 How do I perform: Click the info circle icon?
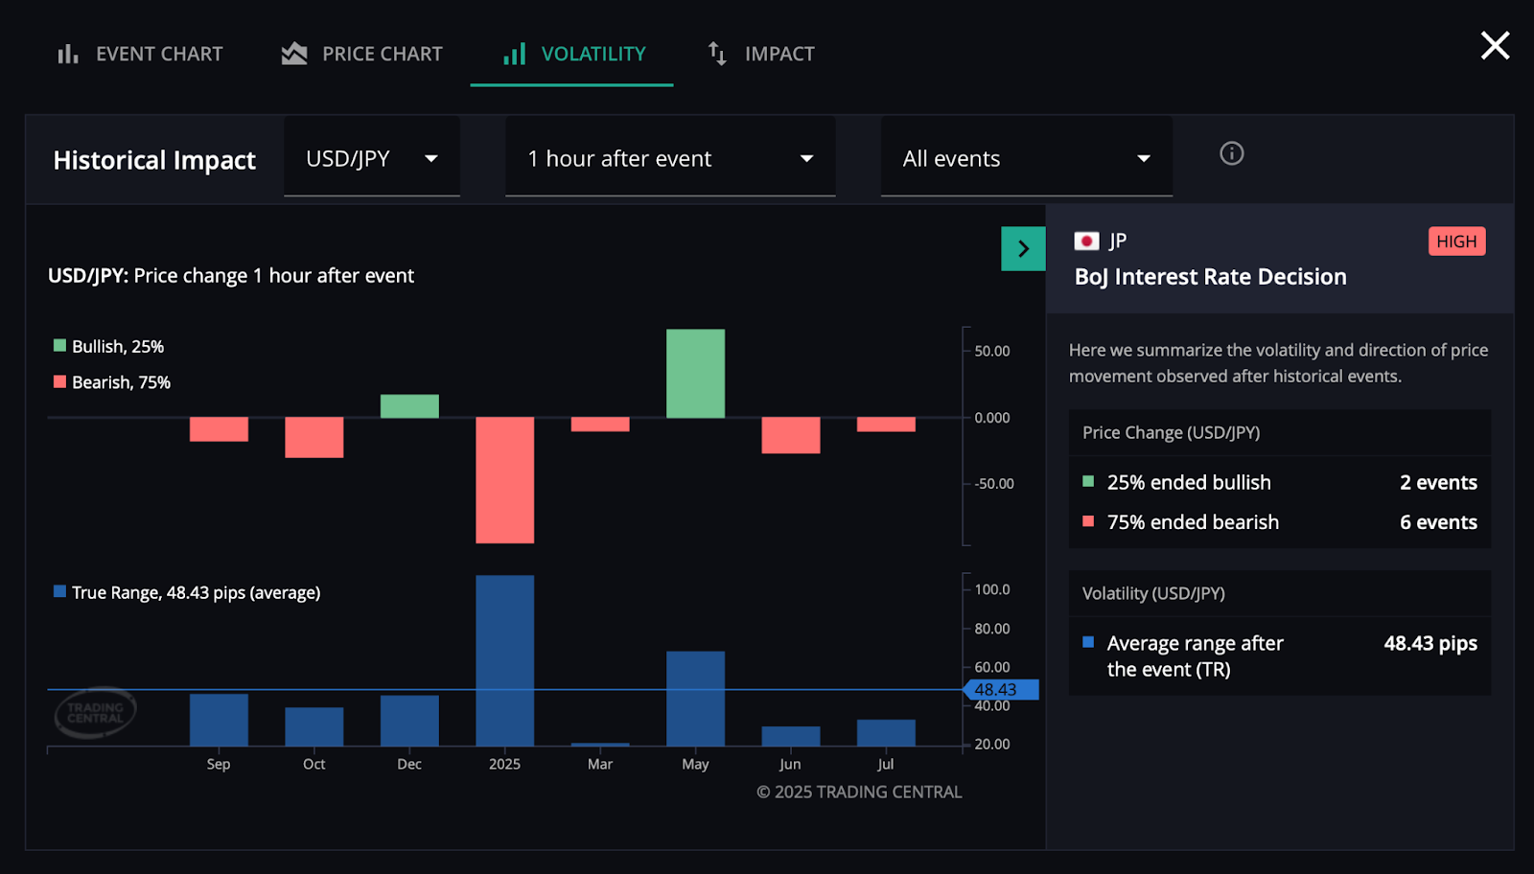1231,153
